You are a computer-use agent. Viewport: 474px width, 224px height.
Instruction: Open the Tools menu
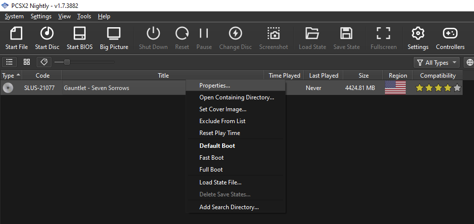pyautogui.click(x=84, y=16)
